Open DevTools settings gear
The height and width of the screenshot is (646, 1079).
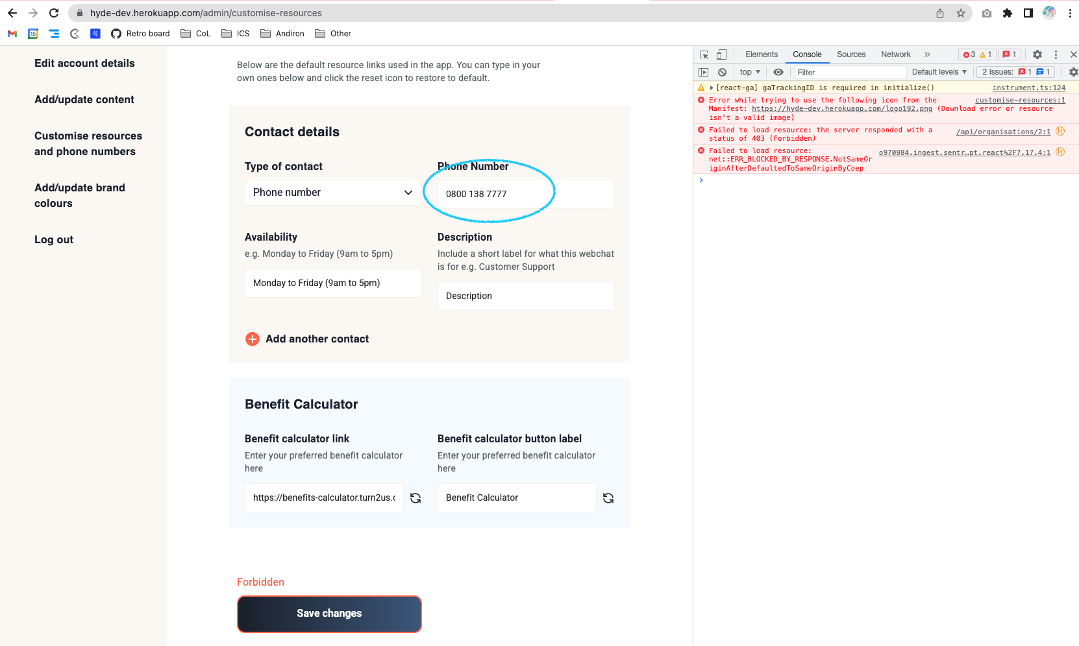[x=1037, y=54]
